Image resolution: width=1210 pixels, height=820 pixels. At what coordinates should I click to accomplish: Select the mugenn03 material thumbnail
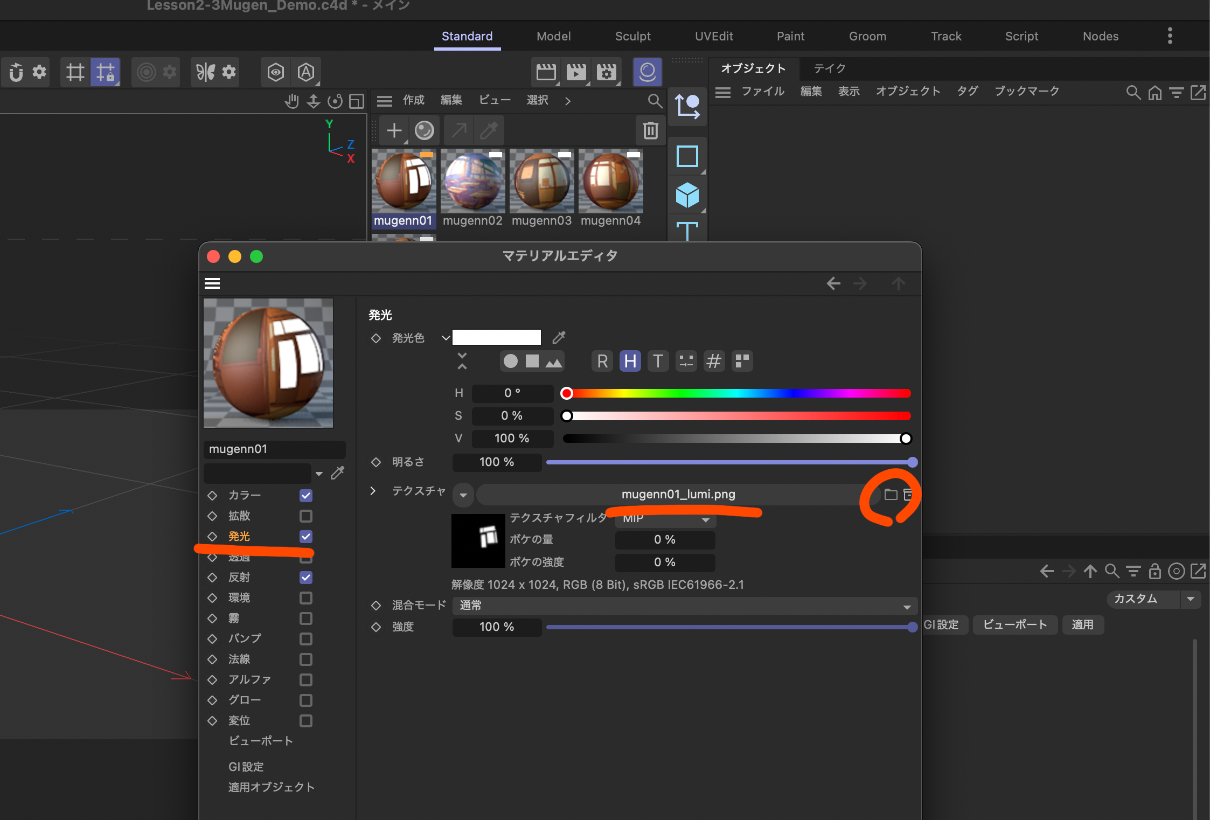tap(541, 182)
